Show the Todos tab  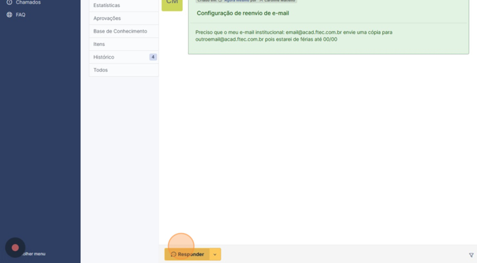101,70
